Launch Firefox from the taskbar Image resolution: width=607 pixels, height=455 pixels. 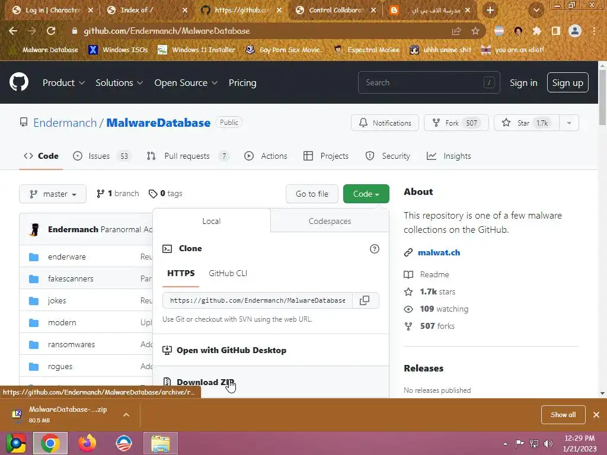point(87,443)
